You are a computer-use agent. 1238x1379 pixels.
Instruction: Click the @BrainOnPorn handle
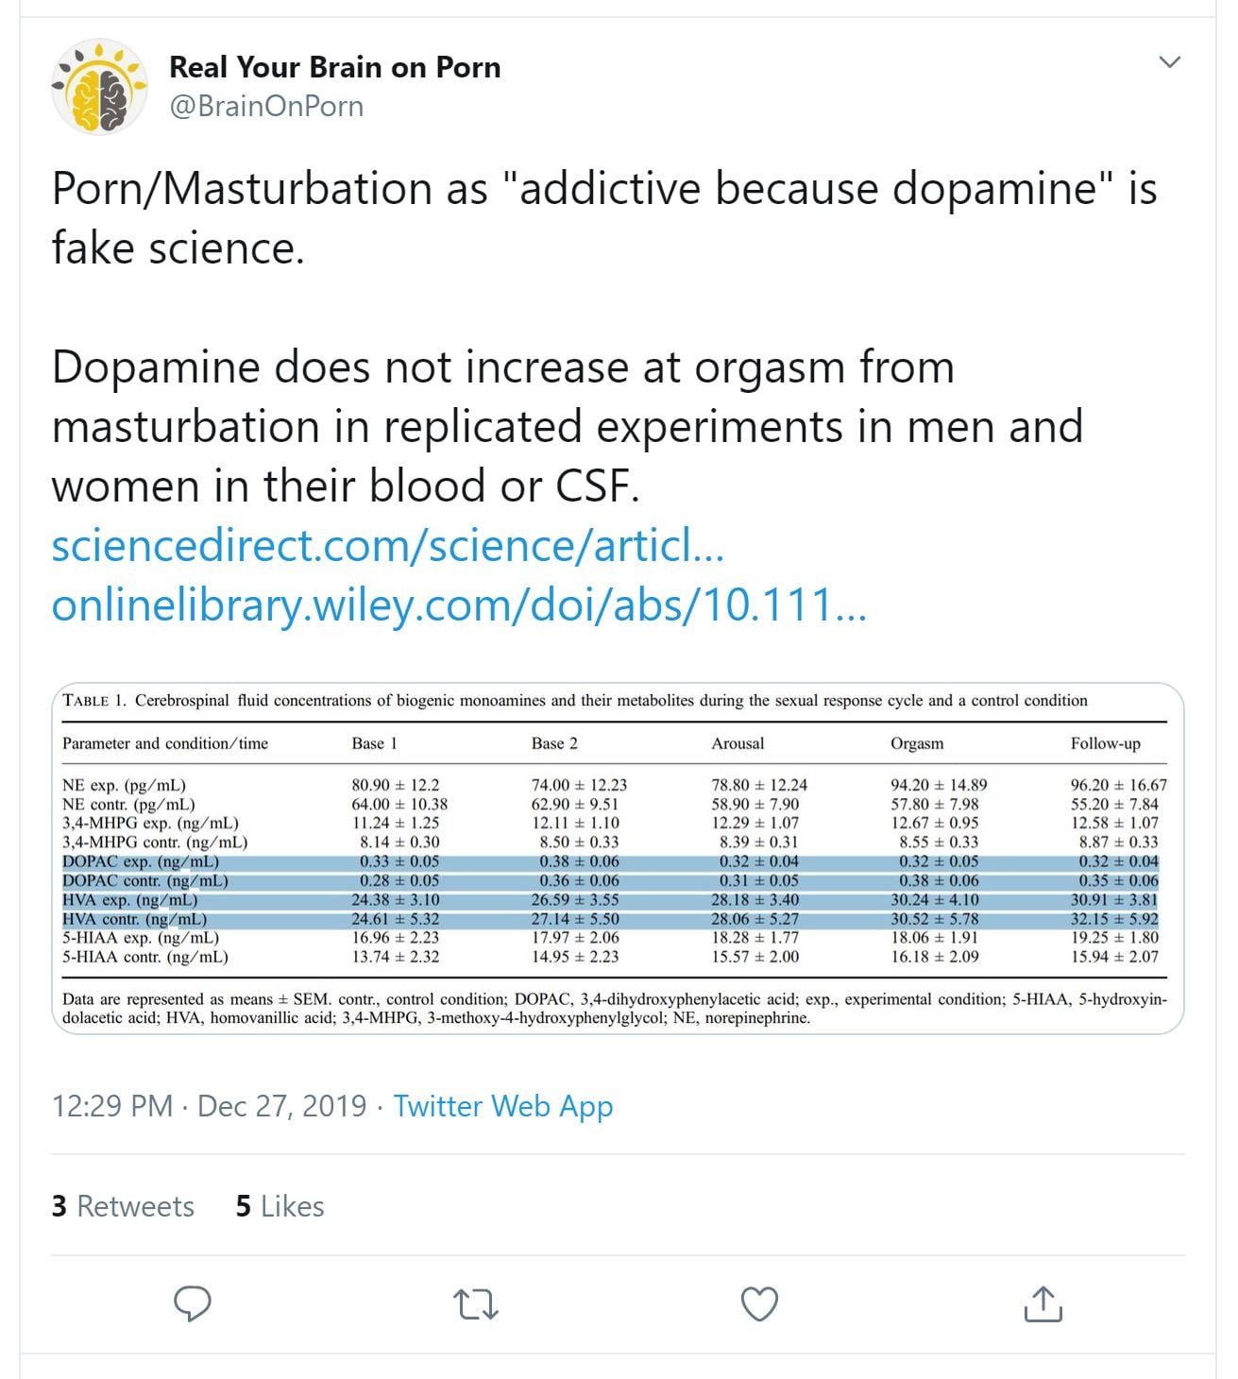[x=266, y=106]
